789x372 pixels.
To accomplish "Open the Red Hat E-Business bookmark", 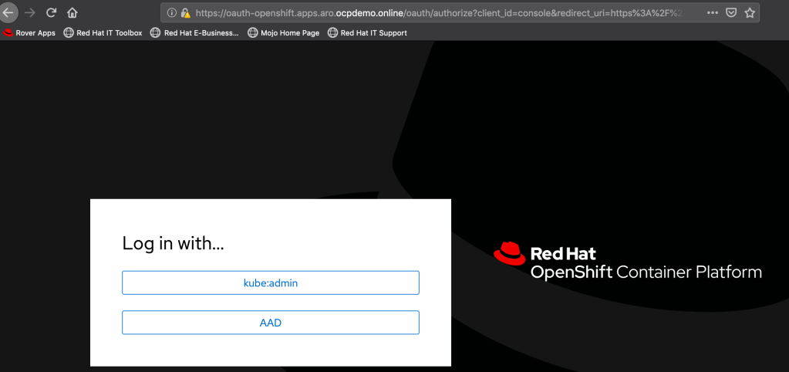I will 194,33.
